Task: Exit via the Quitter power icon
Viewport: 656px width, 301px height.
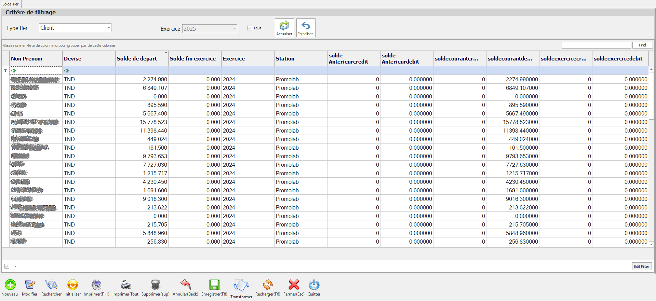Action: (314, 285)
